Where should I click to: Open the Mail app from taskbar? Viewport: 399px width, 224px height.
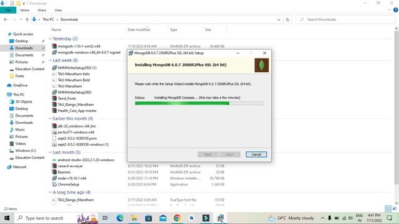[163, 218]
